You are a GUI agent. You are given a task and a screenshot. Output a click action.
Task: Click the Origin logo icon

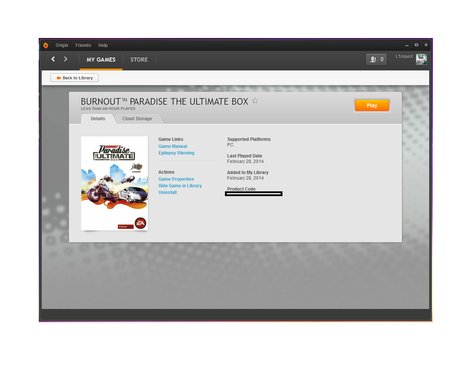[x=46, y=45]
